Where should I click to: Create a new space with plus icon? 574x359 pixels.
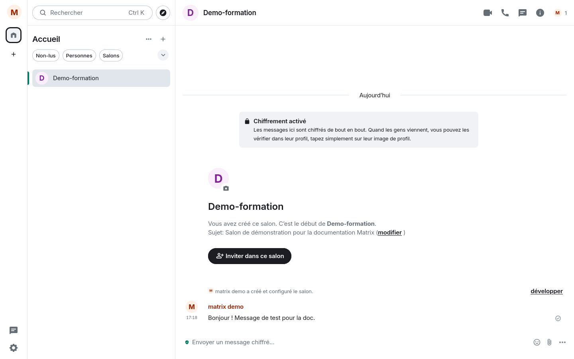[x=14, y=54]
